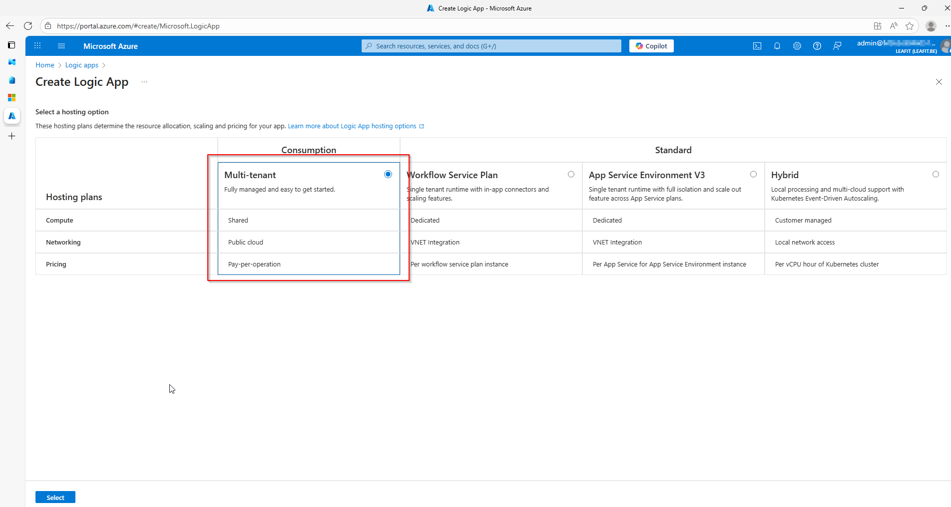
Task: Show Azure portal hamburger menu
Action: tap(61, 46)
